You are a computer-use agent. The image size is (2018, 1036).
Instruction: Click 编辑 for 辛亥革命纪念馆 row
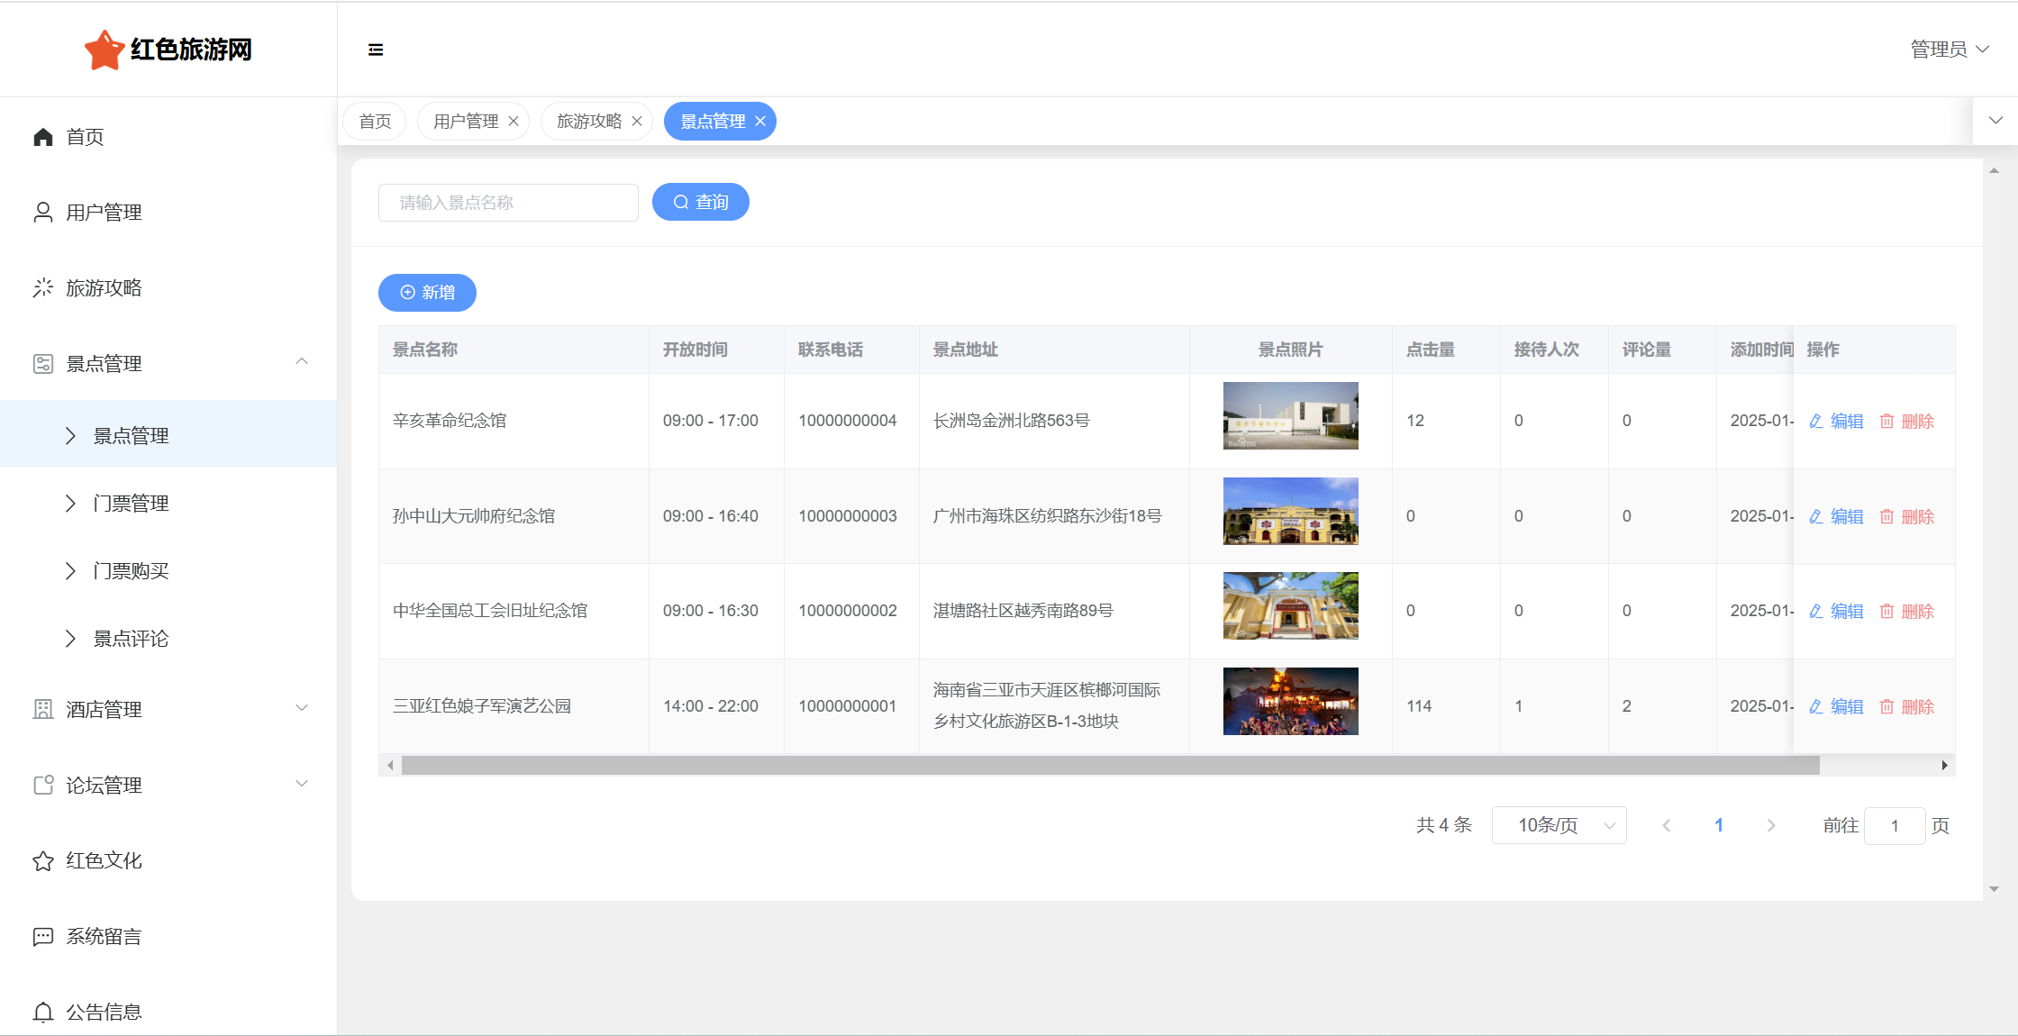tap(1836, 422)
